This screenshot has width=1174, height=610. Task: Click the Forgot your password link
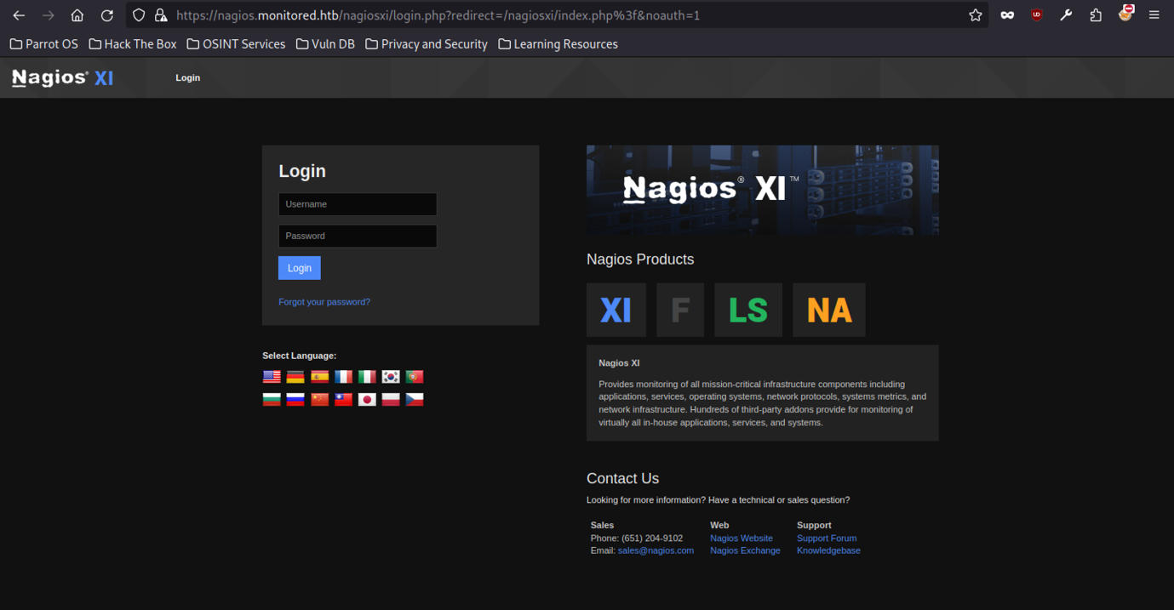(x=324, y=302)
